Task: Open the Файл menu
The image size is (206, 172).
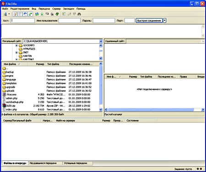Action: pos(5,9)
